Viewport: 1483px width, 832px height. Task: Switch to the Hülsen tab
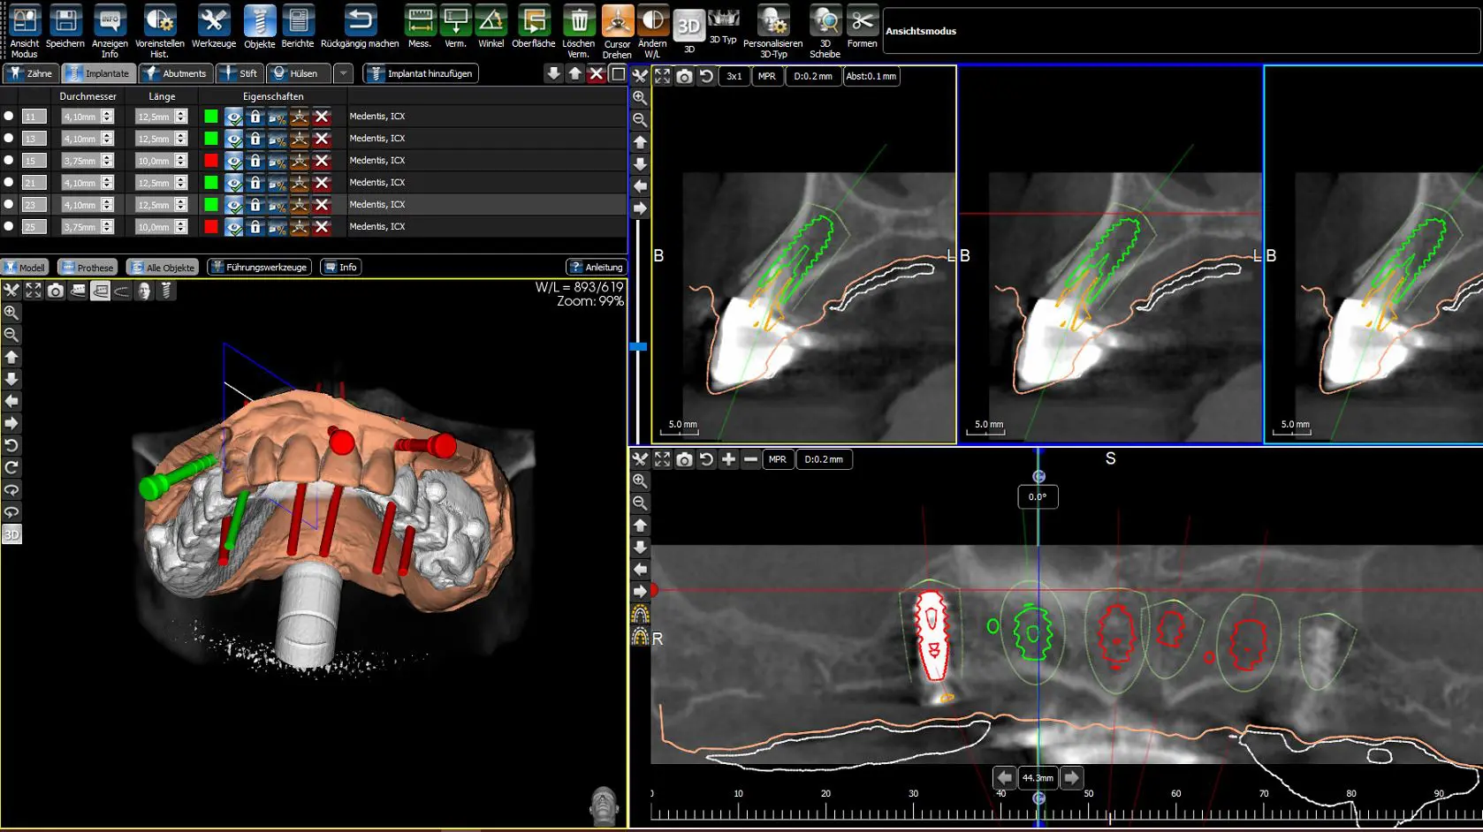click(299, 73)
